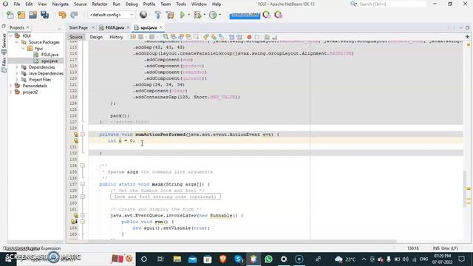
Task: Click the lightbulb hint beside invokeLater line
Action: (76, 216)
